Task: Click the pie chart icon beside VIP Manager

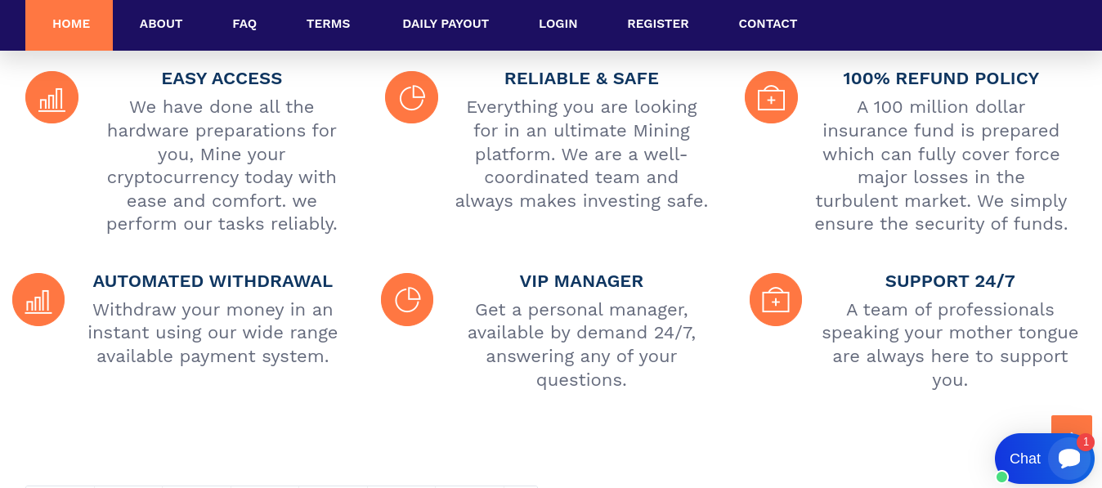Action: (x=407, y=300)
